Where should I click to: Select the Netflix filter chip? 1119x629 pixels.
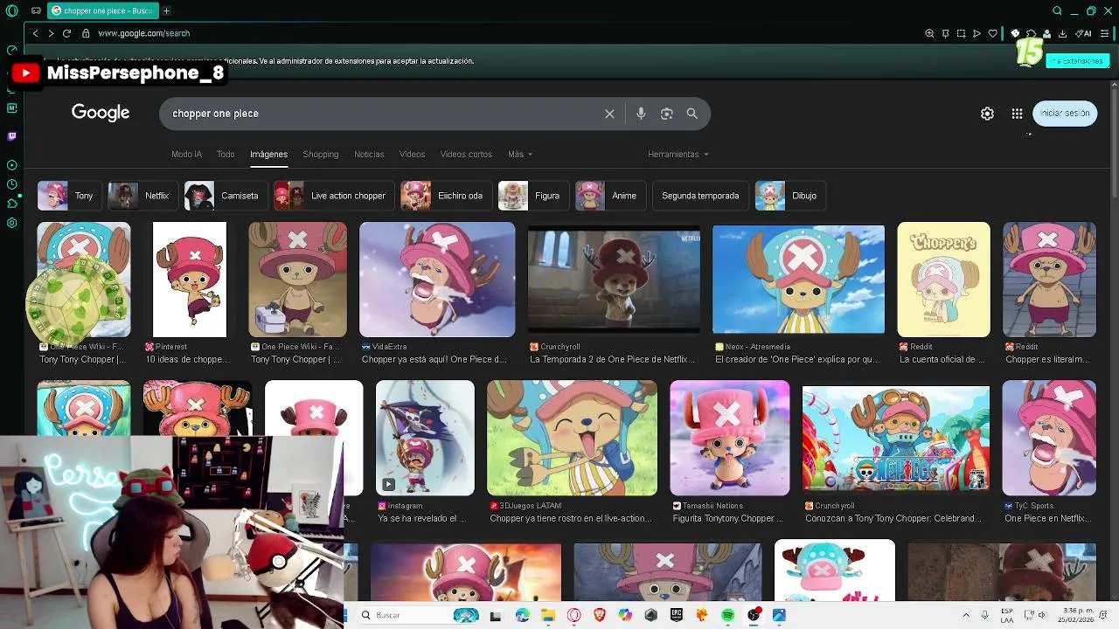pyautogui.click(x=142, y=196)
